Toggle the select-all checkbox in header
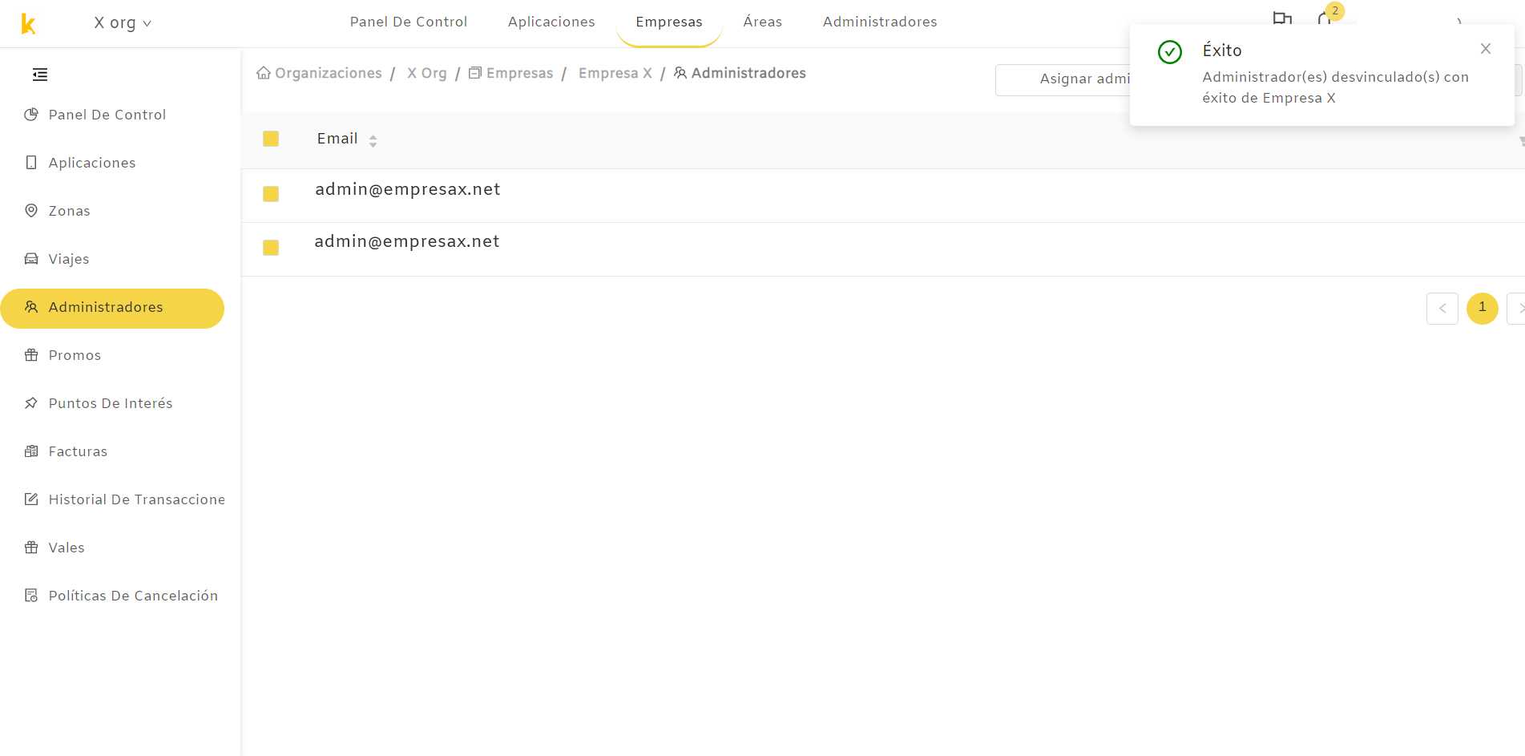This screenshot has height=756, width=1525. tap(271, 139)
